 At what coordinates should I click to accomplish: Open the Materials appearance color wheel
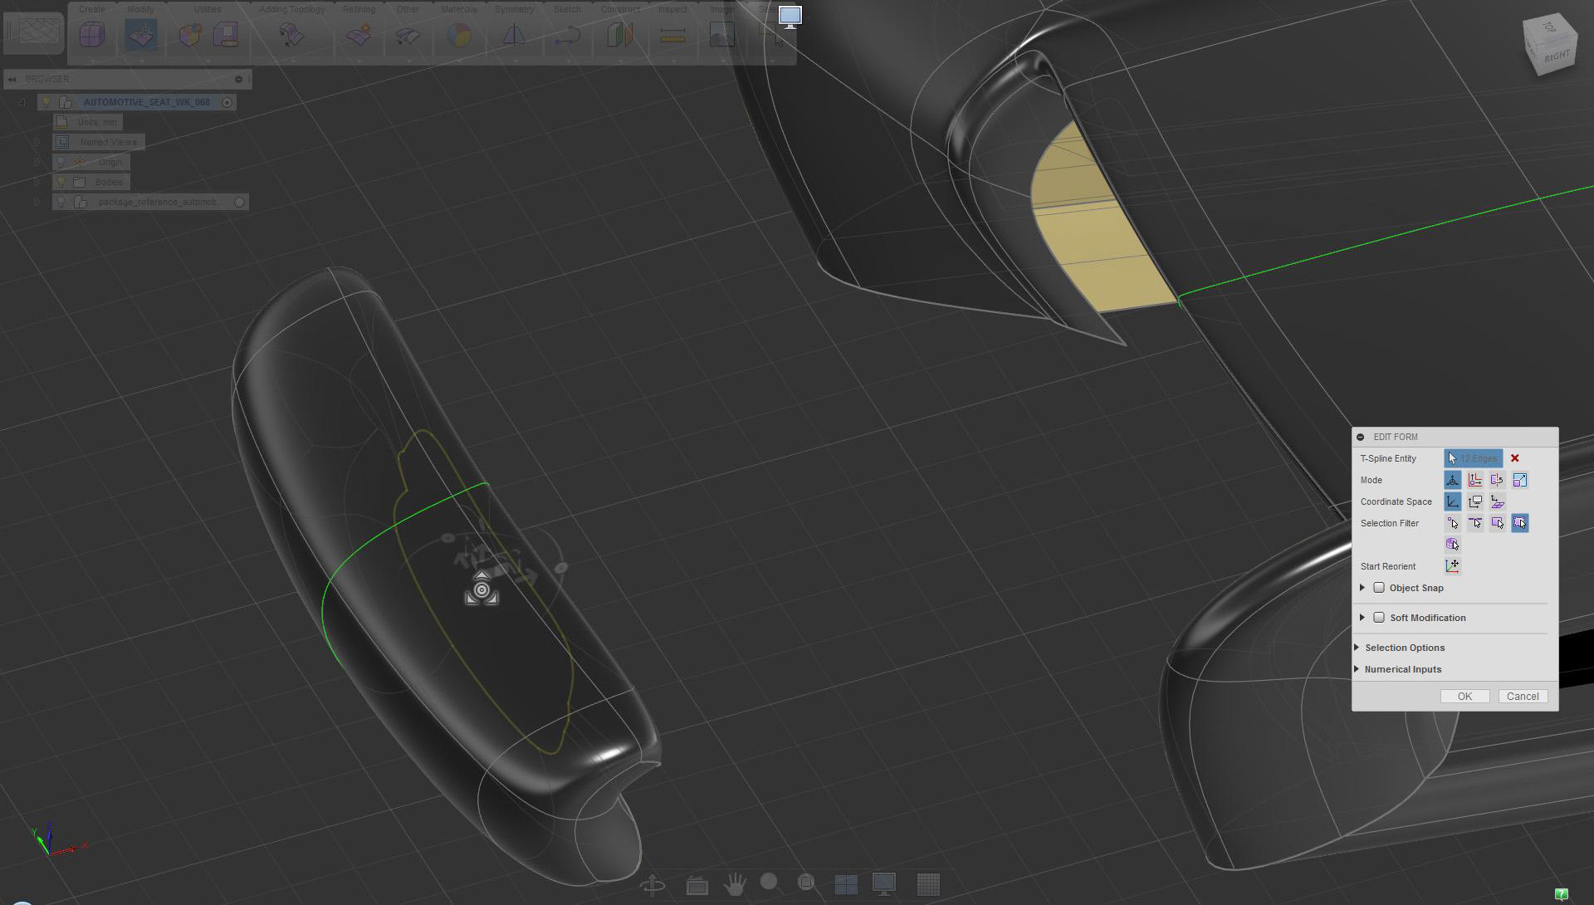click(458, 36)
